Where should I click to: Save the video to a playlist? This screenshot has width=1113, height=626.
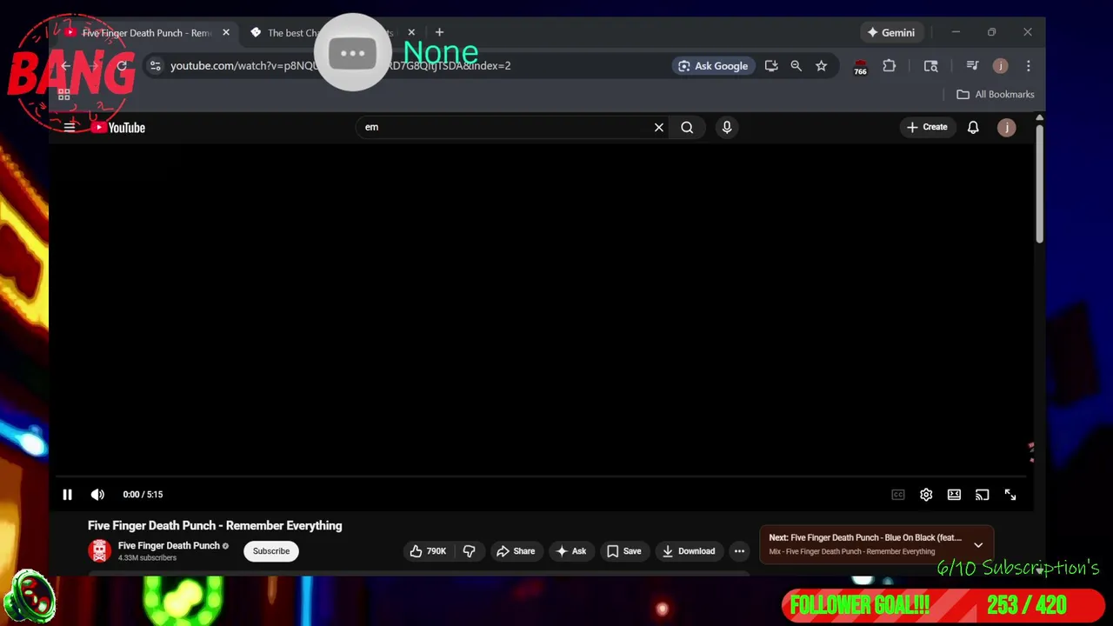coord(624,551)
